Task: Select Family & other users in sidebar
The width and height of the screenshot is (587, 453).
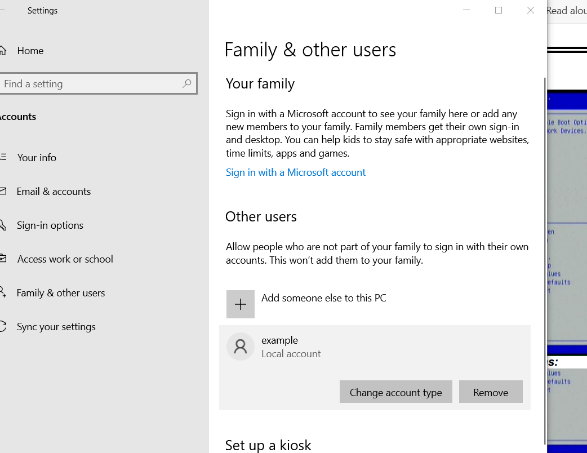Action: (61, 293)
